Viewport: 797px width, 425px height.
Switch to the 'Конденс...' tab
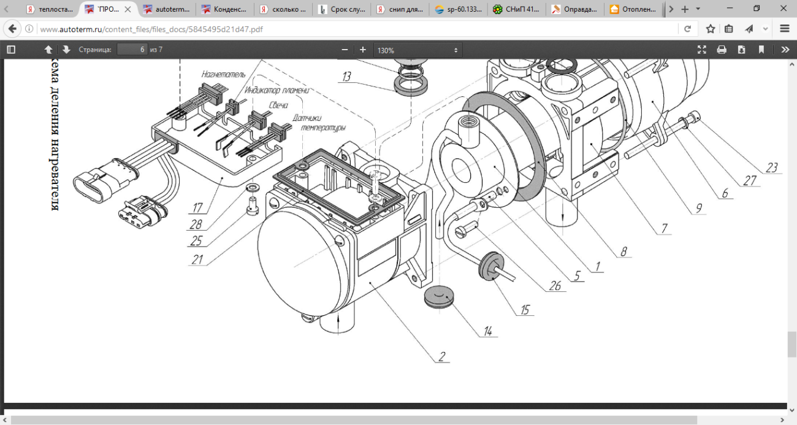pyautogui.click(x=226, y=9)
